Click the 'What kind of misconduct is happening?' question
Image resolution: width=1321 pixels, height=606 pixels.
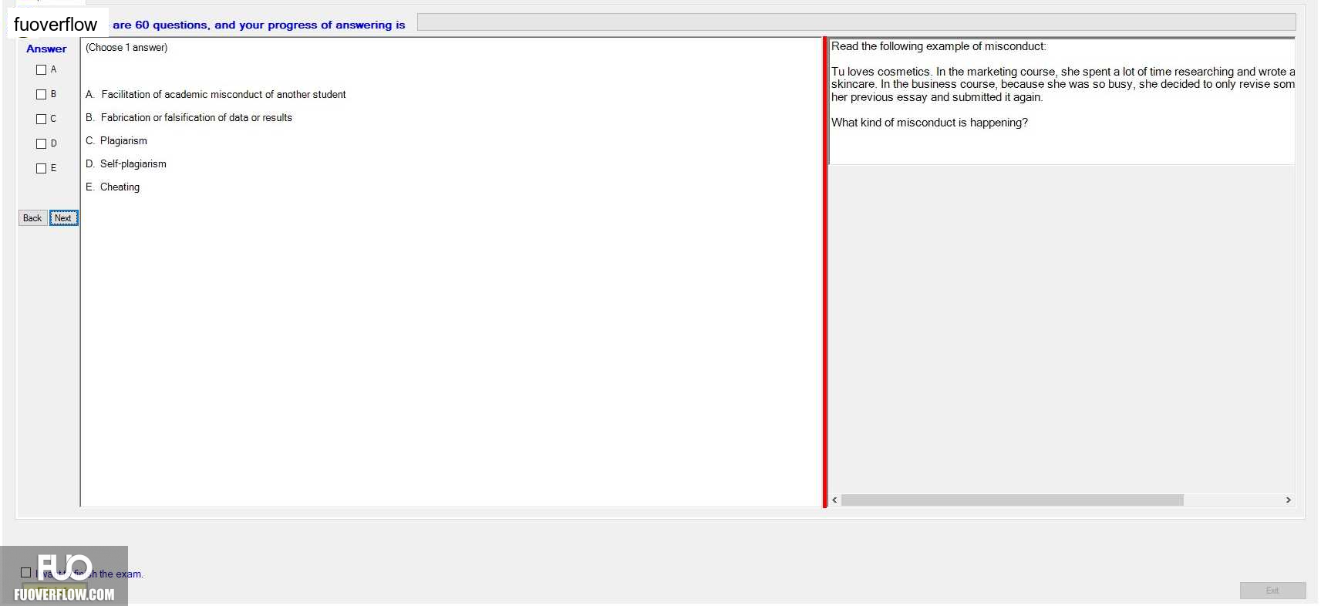(x=929, y=123)
